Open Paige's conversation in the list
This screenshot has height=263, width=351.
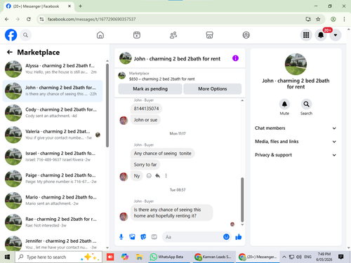click(x=53, y=178)
